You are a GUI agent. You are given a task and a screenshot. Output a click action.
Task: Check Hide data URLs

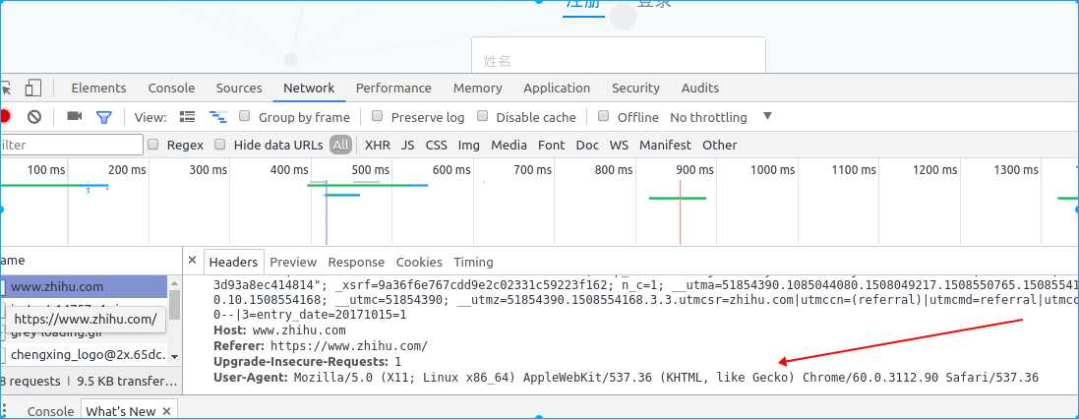point(220,145)
